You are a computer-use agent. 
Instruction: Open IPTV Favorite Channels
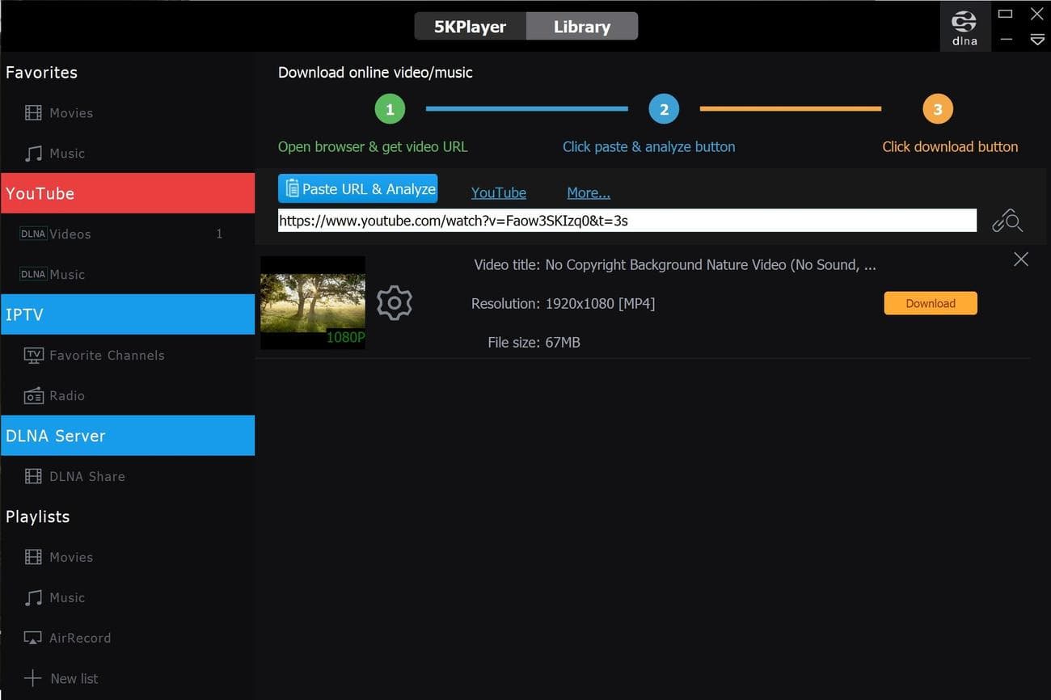[106, 356]
